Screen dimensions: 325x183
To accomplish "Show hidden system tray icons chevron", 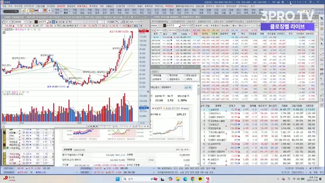I will pos(278,179).
